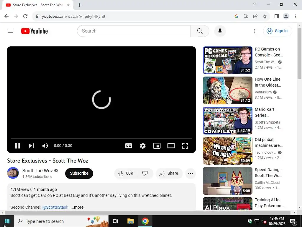This screenshot has width=302, height=227.
Task: Open Chrome profile avatar
Action: click(286, 16)
